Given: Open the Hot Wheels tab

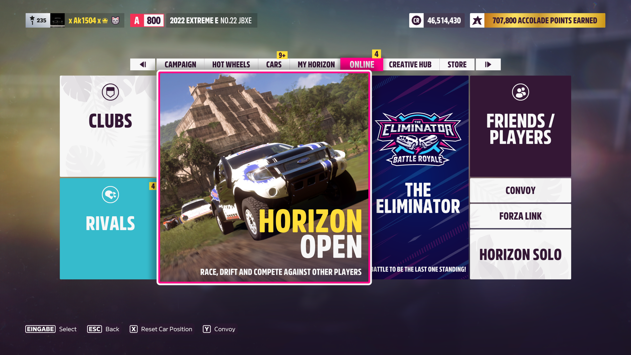Looking at the screenshot, I should [231, 64].
